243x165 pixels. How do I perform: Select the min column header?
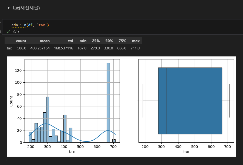(83, 41)
